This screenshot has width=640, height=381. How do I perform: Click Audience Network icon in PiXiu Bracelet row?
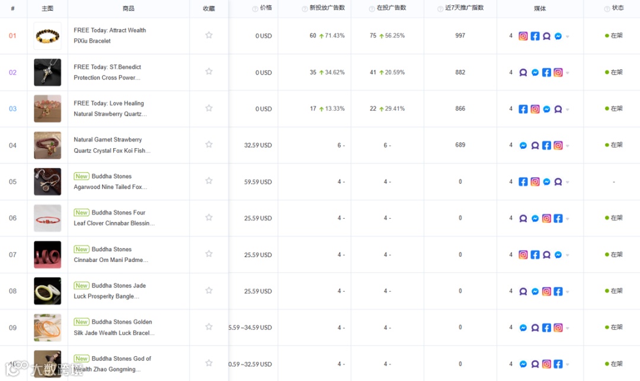[546, 36]
